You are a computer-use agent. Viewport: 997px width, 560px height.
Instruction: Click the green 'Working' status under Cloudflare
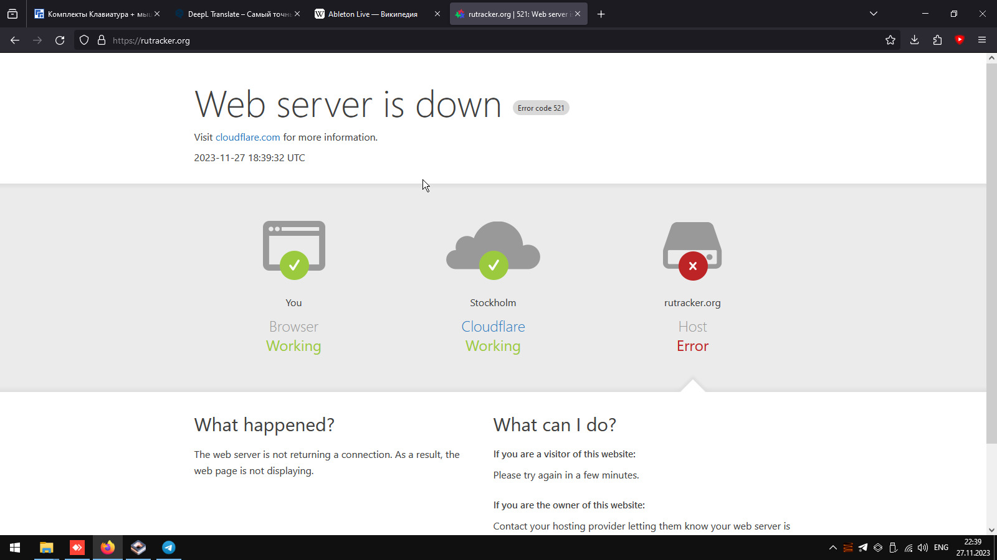(493, 346)
